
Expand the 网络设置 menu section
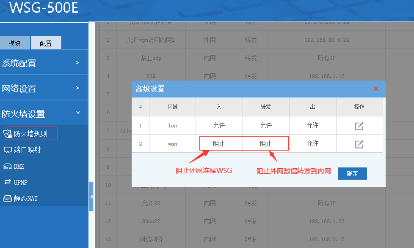(x=77, y=88)
